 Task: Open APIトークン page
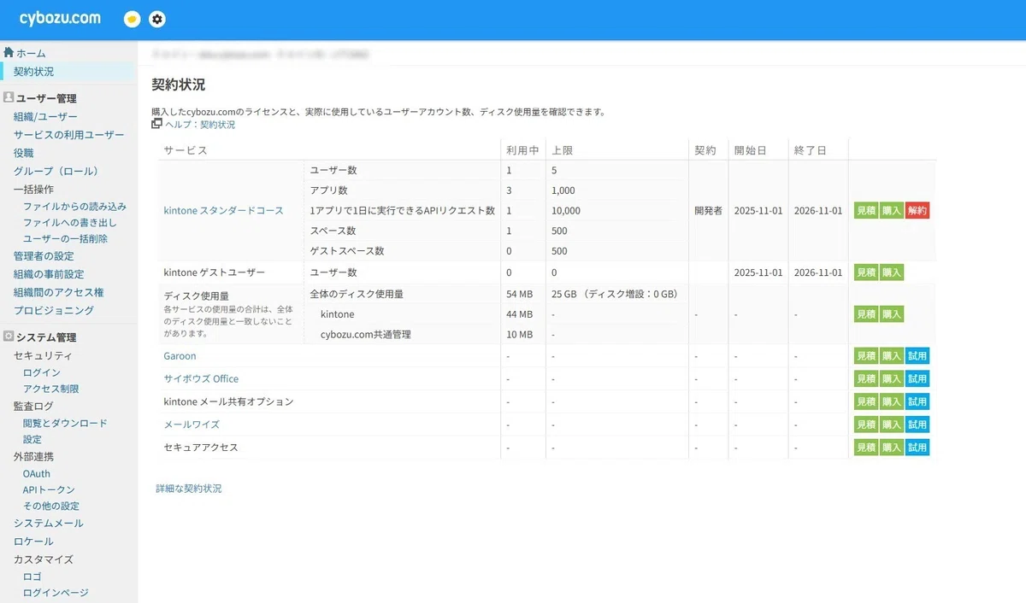[49, 489]
